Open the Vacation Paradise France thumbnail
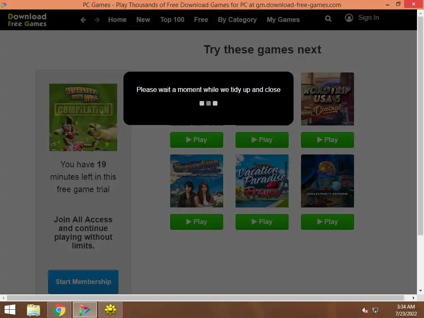This screenshot has height=318, width=424. pos(262,181)
